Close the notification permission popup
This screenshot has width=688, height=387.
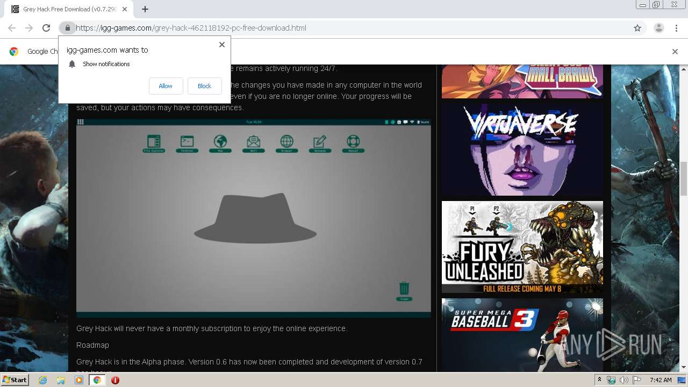(x=221, y=45)
